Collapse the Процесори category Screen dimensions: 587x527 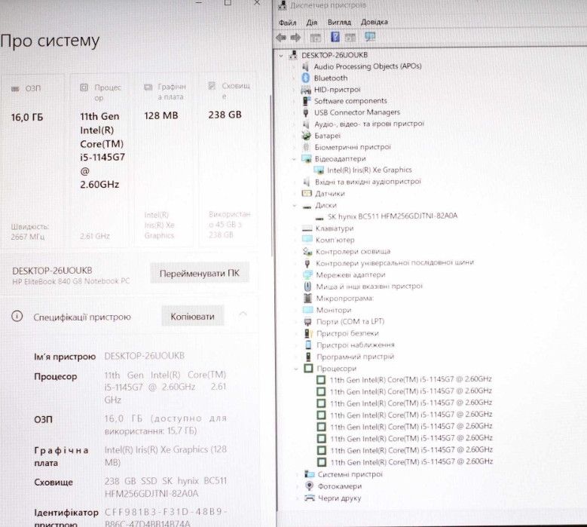click(x=295, y=369)
